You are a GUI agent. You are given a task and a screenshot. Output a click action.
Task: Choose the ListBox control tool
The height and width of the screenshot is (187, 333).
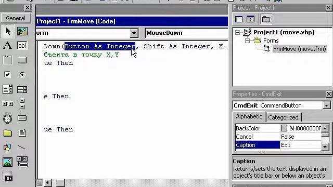[22, 89]
